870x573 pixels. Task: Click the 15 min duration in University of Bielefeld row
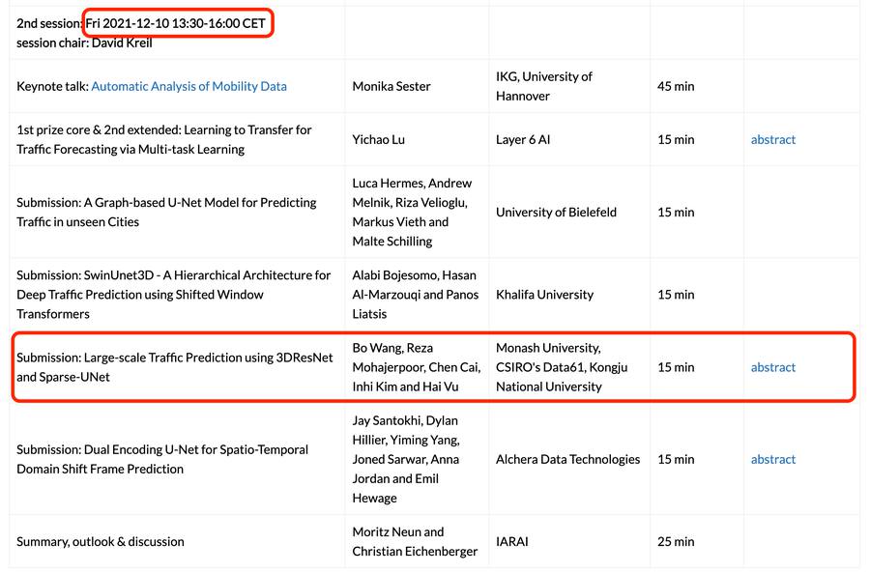pyautogui.click(x=676, y=212)
